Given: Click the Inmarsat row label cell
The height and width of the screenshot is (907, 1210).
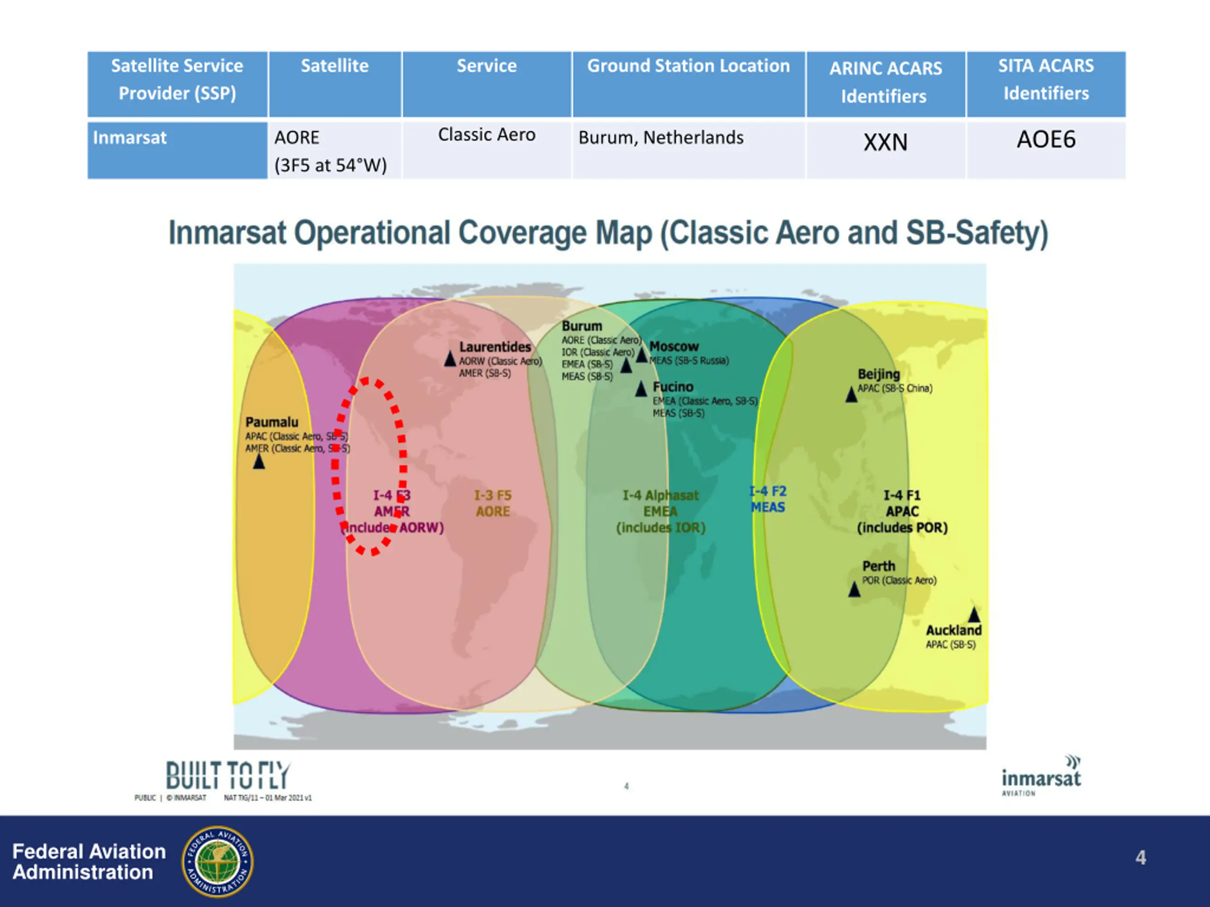Looking at the screenshot, I should pos(177,150).
